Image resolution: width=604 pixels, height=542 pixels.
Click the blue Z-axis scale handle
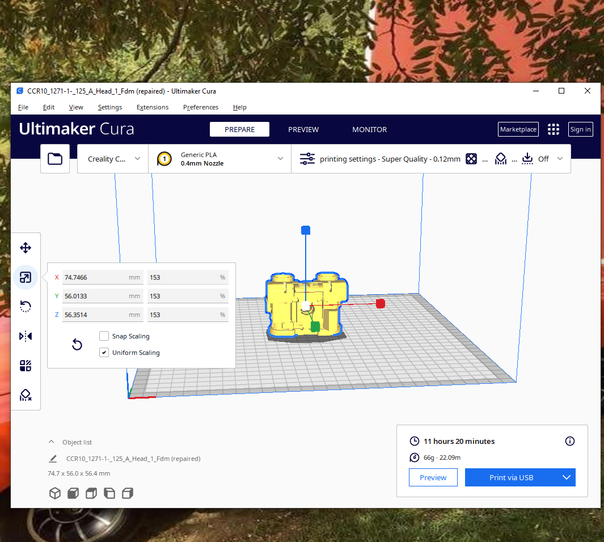(x=306, y=230)
